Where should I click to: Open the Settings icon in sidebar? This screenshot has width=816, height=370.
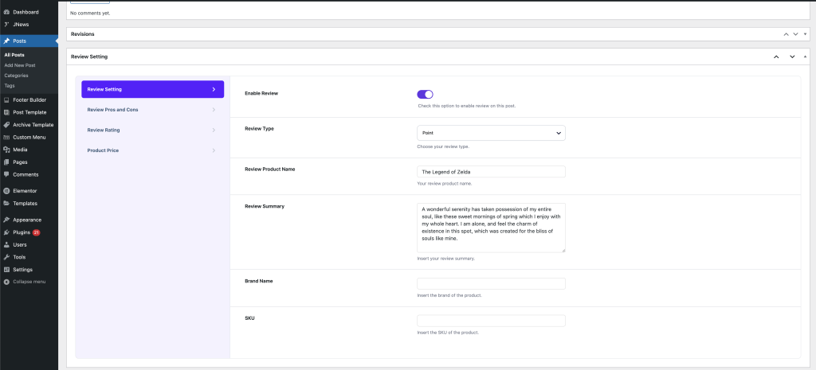click(6, 270)
